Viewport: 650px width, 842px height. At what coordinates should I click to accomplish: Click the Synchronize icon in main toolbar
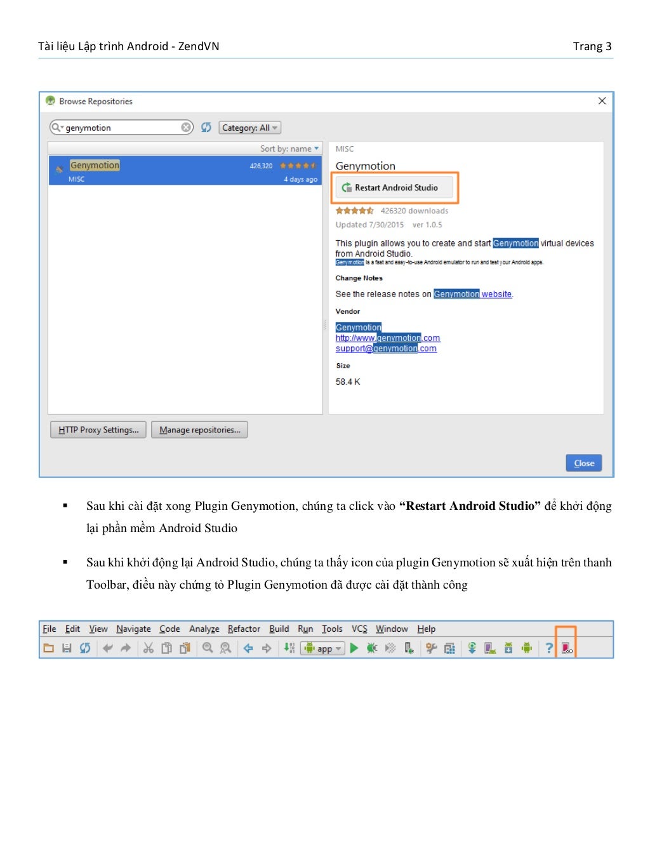pyautogui.click(x=85, y=648)
